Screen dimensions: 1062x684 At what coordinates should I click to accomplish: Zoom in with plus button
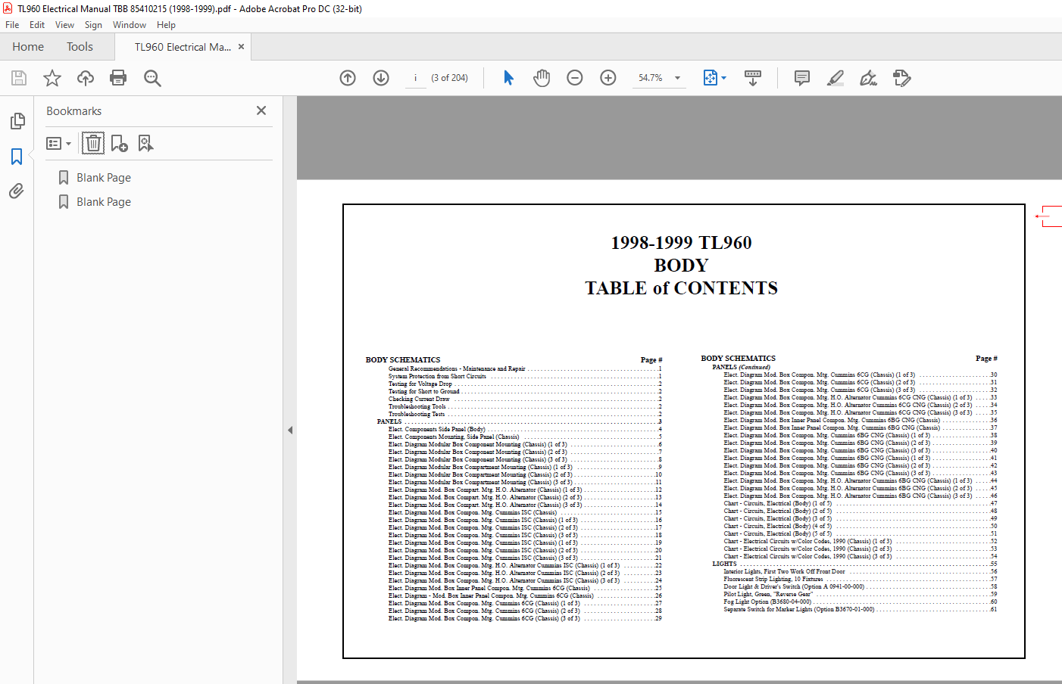click(x=608, y=78)
